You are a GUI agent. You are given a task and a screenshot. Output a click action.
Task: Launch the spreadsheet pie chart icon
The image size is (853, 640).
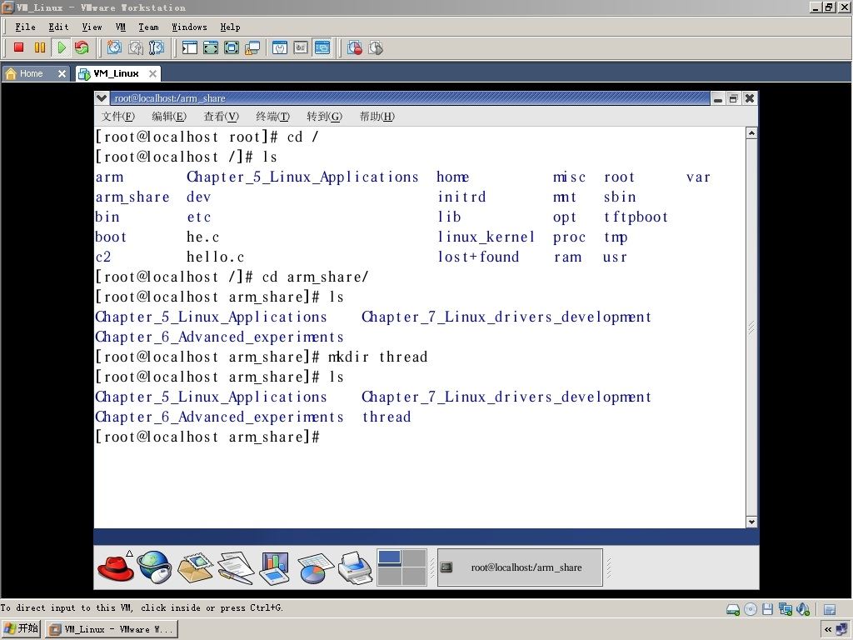pos(315,568)
